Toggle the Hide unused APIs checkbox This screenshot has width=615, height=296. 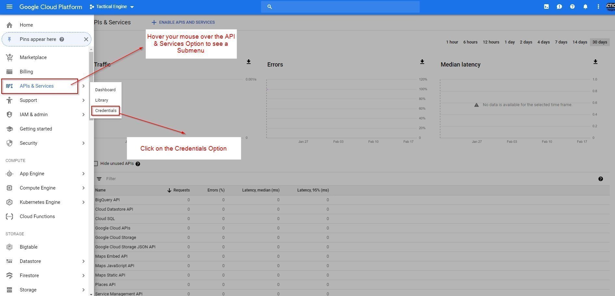click(x=96, y=164)
